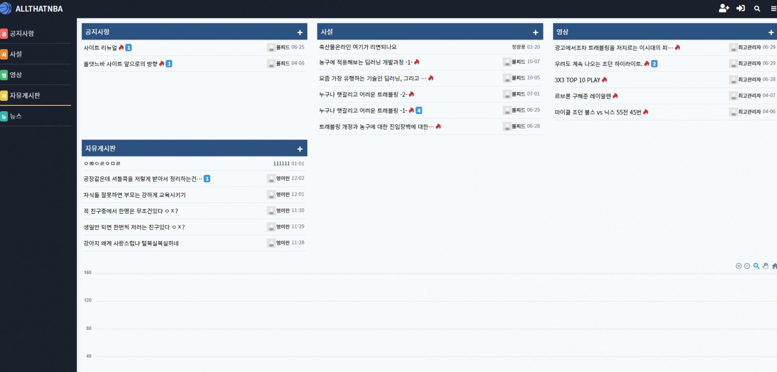
Task: Click the sign-up user-plus icon
Action: pyautogui.click(x=724, y=8)
